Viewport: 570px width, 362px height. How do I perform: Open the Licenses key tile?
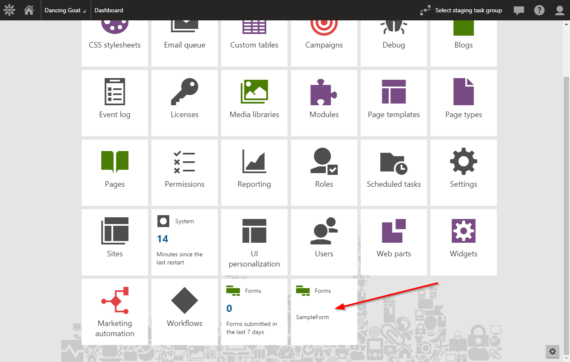tap(185, 103)
